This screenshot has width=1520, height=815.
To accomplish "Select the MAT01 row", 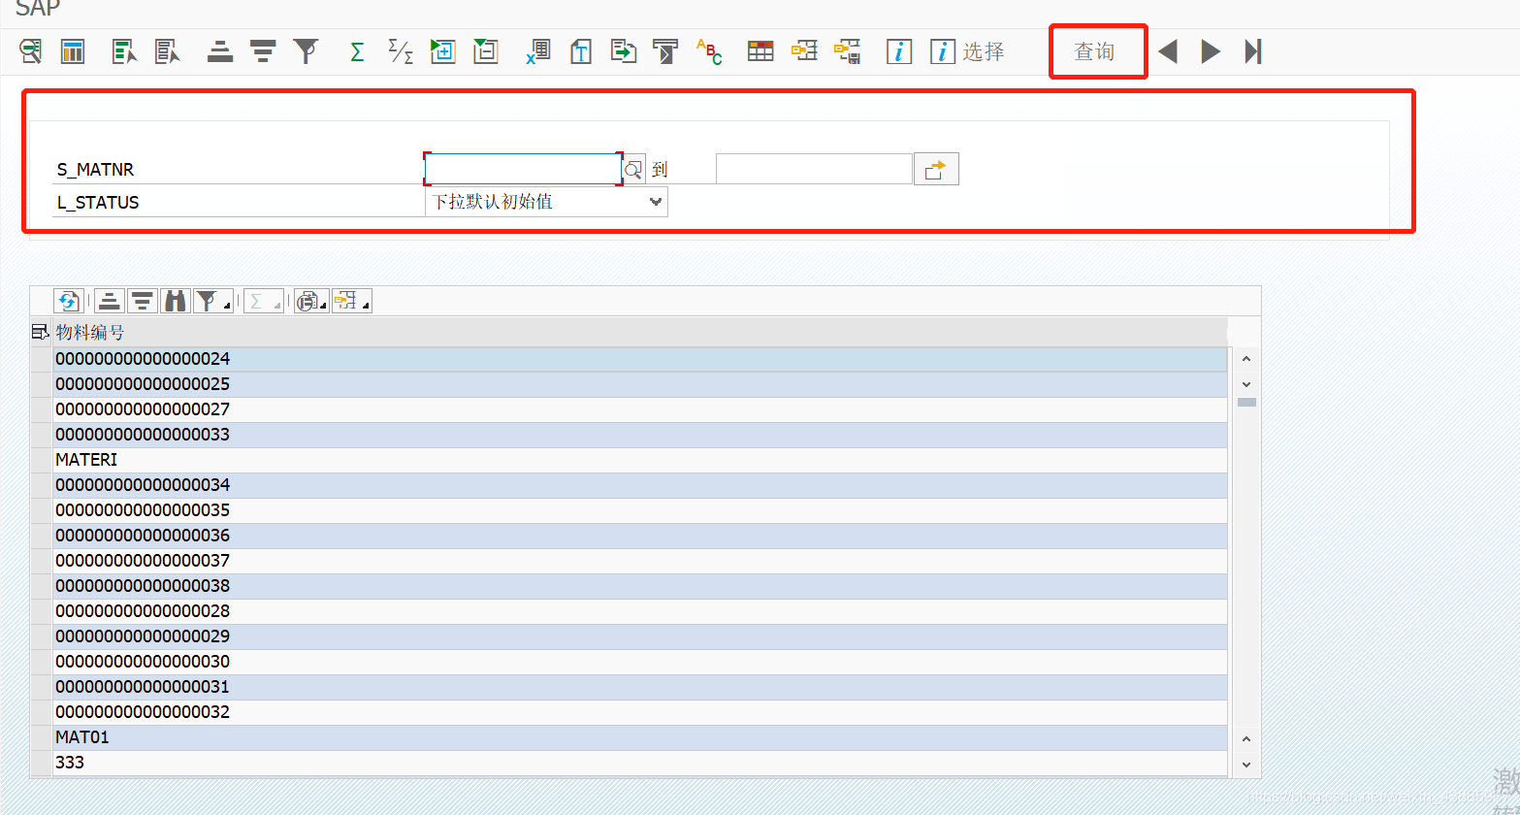I will pos(639,737).
